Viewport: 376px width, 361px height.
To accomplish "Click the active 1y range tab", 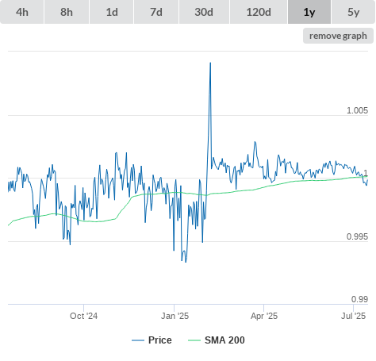I will click(309, 12).
